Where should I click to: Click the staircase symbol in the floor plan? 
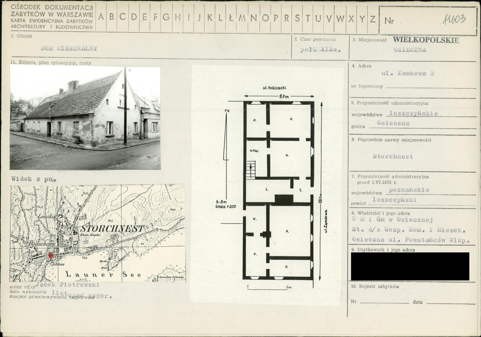pos(251,170)
